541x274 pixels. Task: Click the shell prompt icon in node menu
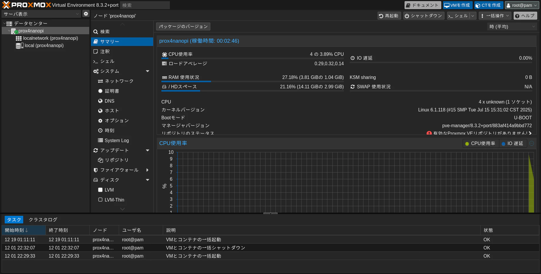[x=96, y=61]
